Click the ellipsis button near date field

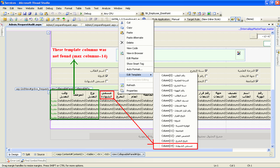tap(253, 36)
